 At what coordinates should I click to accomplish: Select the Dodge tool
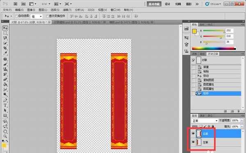[x=5, y=94]
